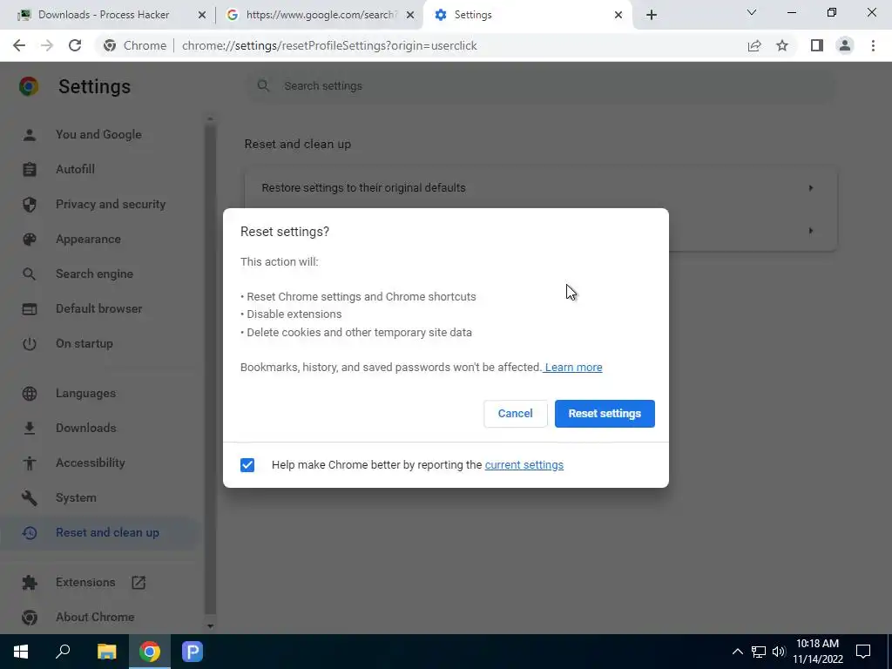Viewport: 892px width, 669px height.
Task: Open a new tab with plus button
Action: pyautogui.click(x=652, y=15)
